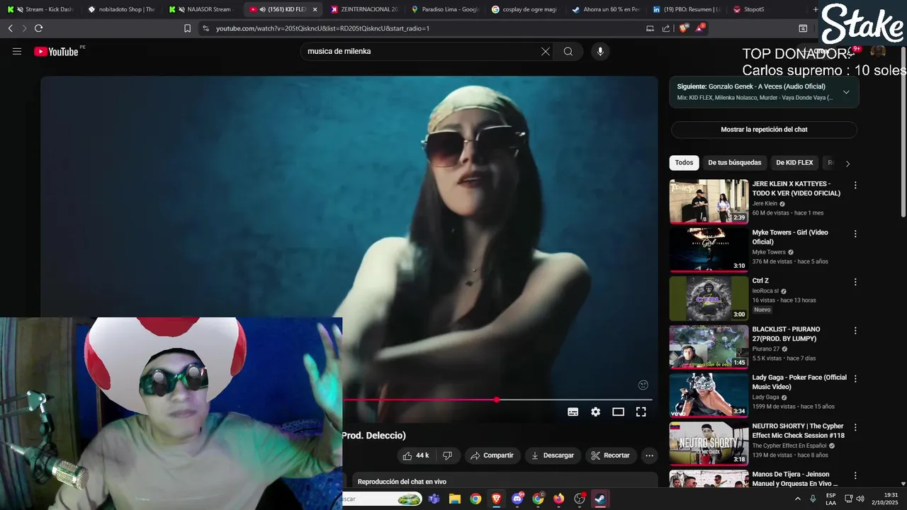Open the YouTube hamburger guide menu
The image size is (907, 510).
[17, 51]
